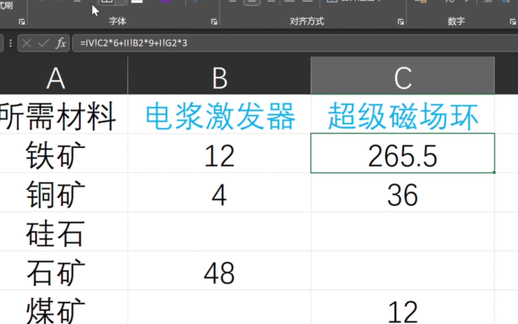This screenshot has width=518, height=324.
Task: Open the 对齐方式 group dialog launcher
Action: click(x=400, y=22)
